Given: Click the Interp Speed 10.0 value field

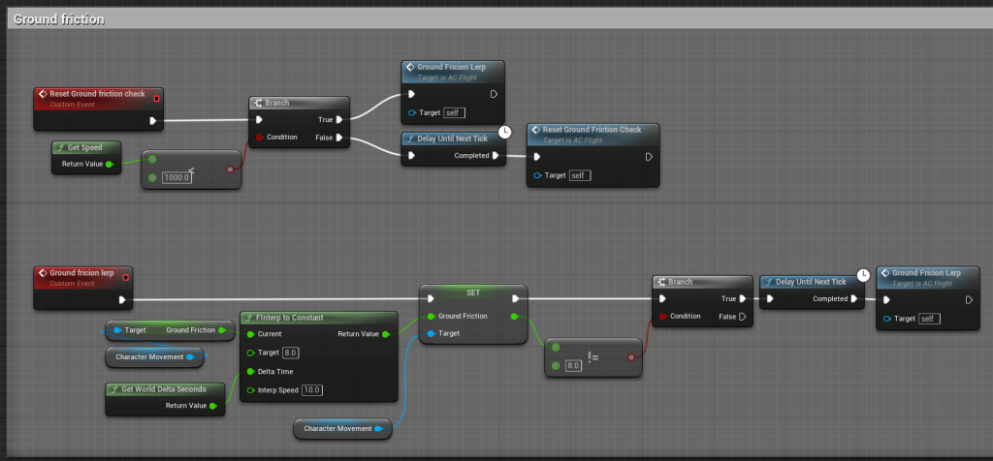Looking at the screenshot, I should (311, 389).
